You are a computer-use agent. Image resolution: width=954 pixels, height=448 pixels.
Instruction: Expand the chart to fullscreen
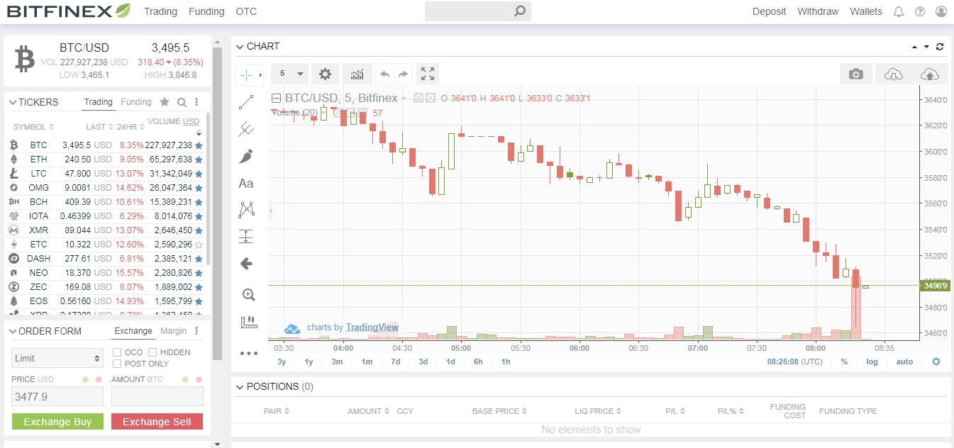click(x=427, y=73)
